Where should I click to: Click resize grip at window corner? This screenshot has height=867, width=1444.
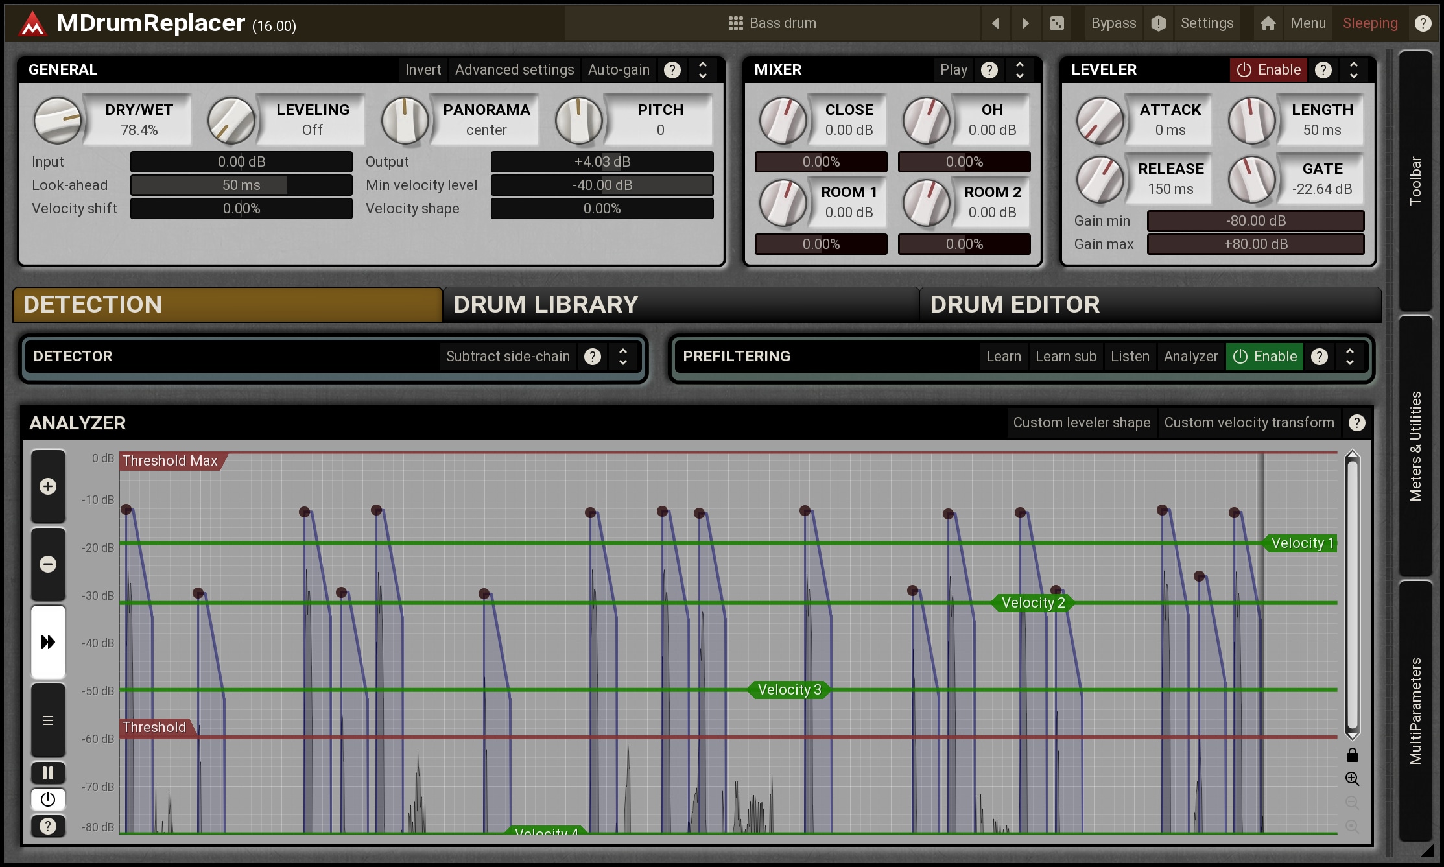(x=1427, y=851)
